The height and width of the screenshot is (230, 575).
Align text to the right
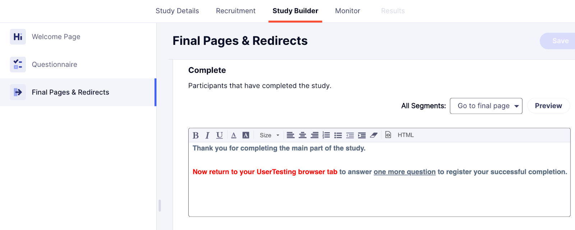[x=314, y=135]
